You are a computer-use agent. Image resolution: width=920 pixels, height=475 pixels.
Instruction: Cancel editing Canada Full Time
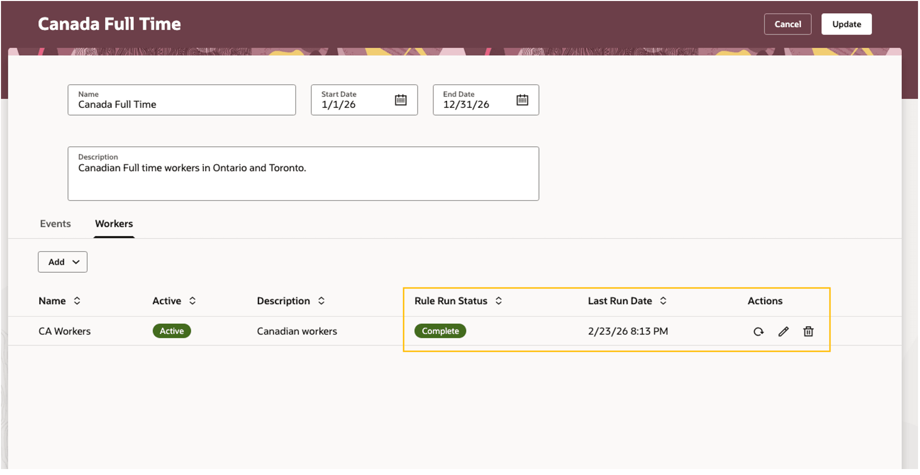click(x=787, y=24)
